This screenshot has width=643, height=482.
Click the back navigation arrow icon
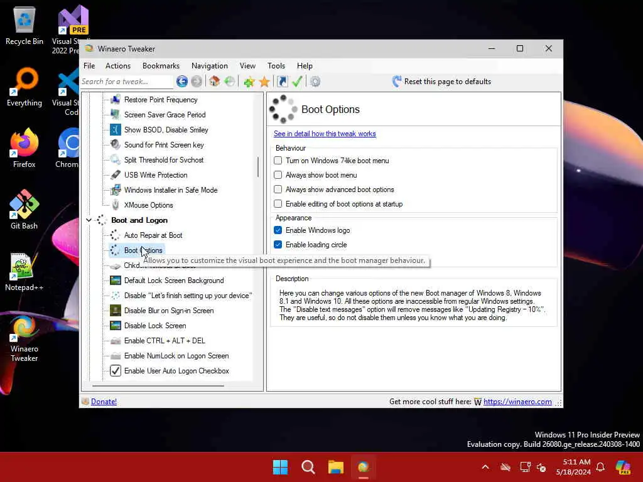[182, 82]
